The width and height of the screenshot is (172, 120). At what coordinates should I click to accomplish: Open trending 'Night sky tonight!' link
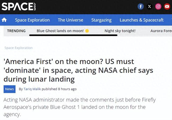pyautogui.click(x=120, y=31)
